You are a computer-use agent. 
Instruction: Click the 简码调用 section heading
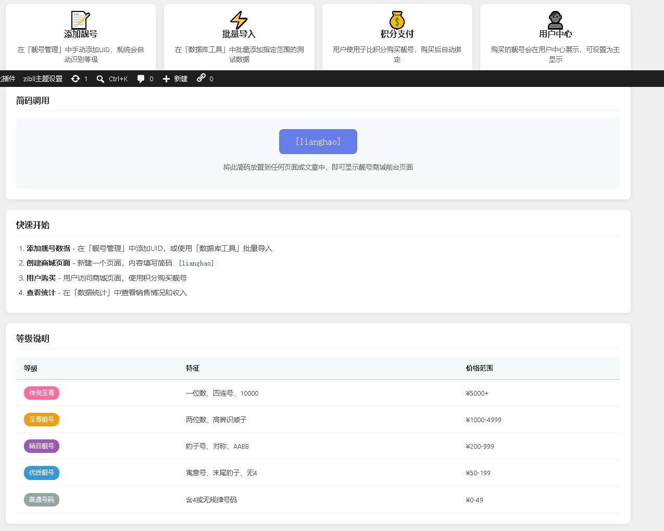[x=33, y=100]
